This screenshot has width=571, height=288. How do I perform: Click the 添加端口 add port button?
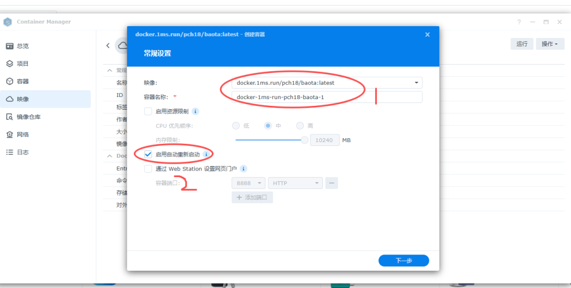tap(253, 197)
